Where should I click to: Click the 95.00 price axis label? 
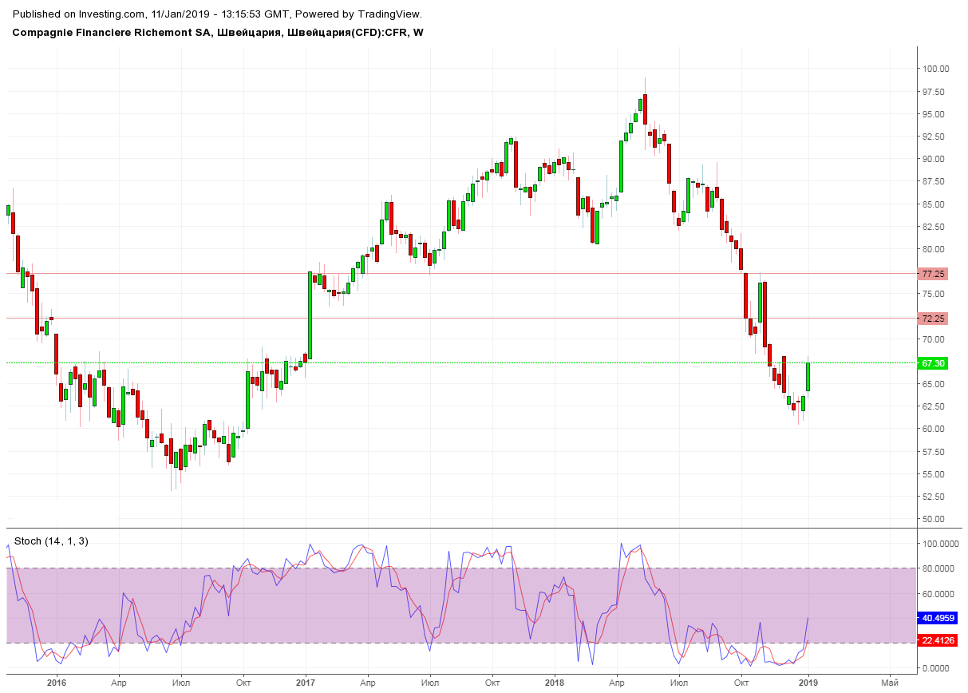[x=935, y=114]
